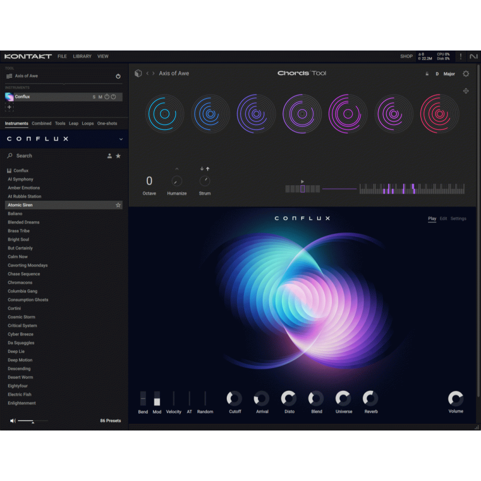
Task: Favorite the Atomic Siren preset
Action: [x=118, y=205]
